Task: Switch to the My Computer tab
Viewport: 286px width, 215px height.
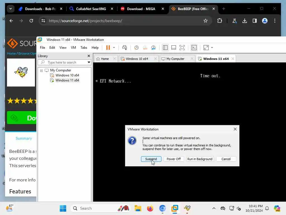Action: (x=175, y=59)
